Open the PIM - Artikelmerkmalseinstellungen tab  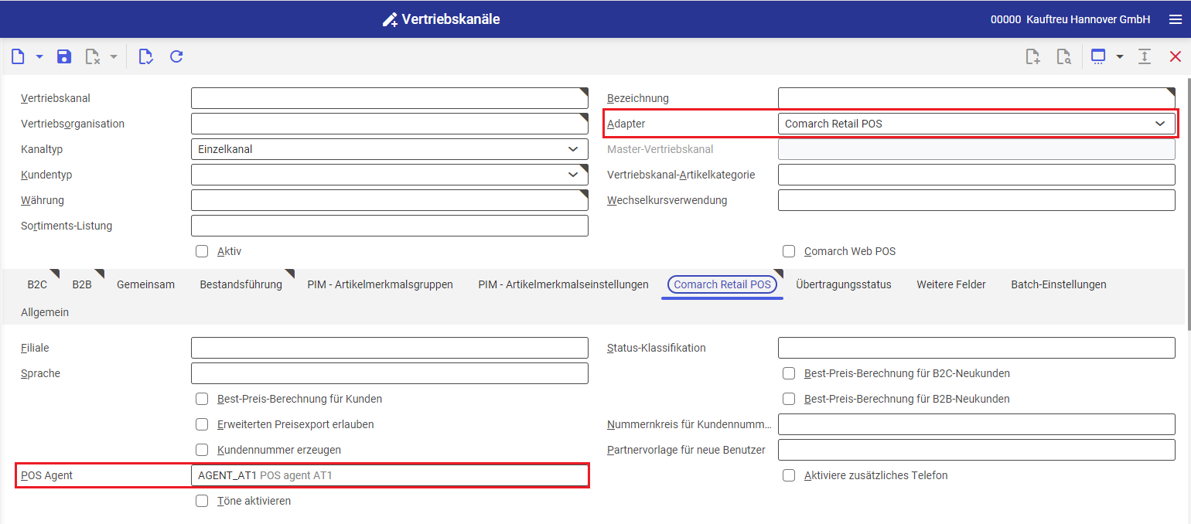563,284
